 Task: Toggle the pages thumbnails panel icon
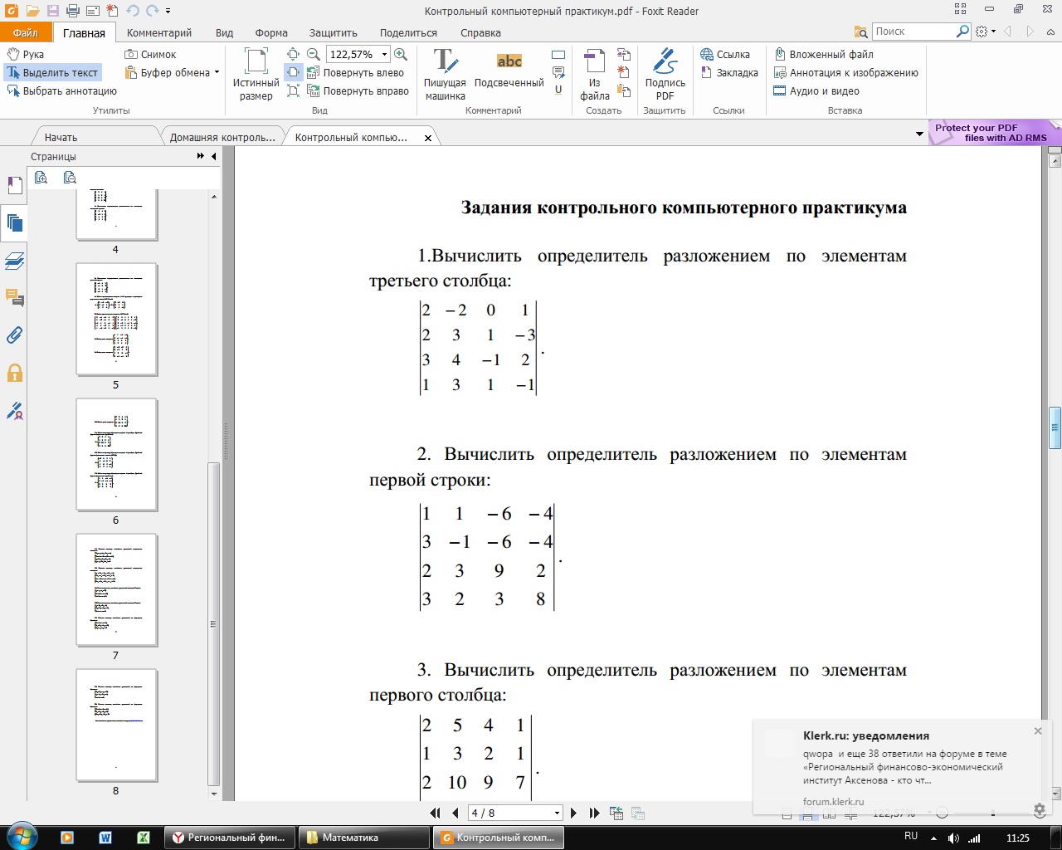14,222
